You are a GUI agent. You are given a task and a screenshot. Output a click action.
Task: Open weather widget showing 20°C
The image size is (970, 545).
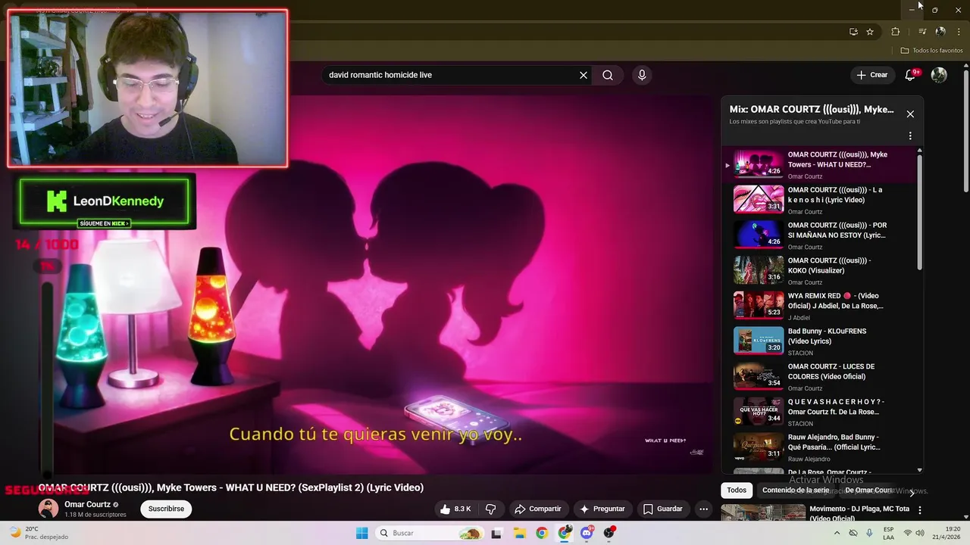(38, 533)
